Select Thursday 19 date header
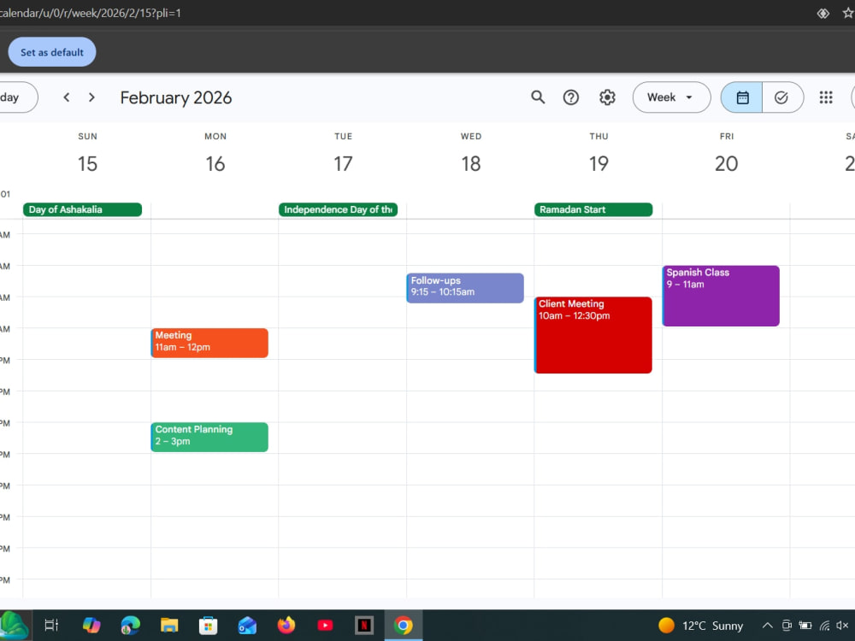Viewport: 855px width, 641px height. point(598,163)
